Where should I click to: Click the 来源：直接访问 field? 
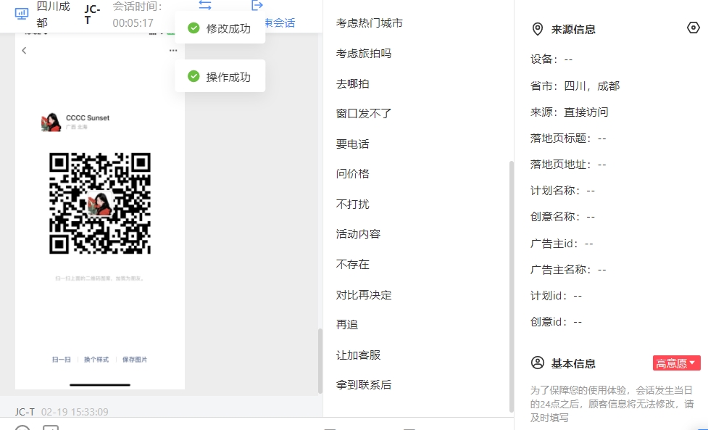[x=569, y=112]
